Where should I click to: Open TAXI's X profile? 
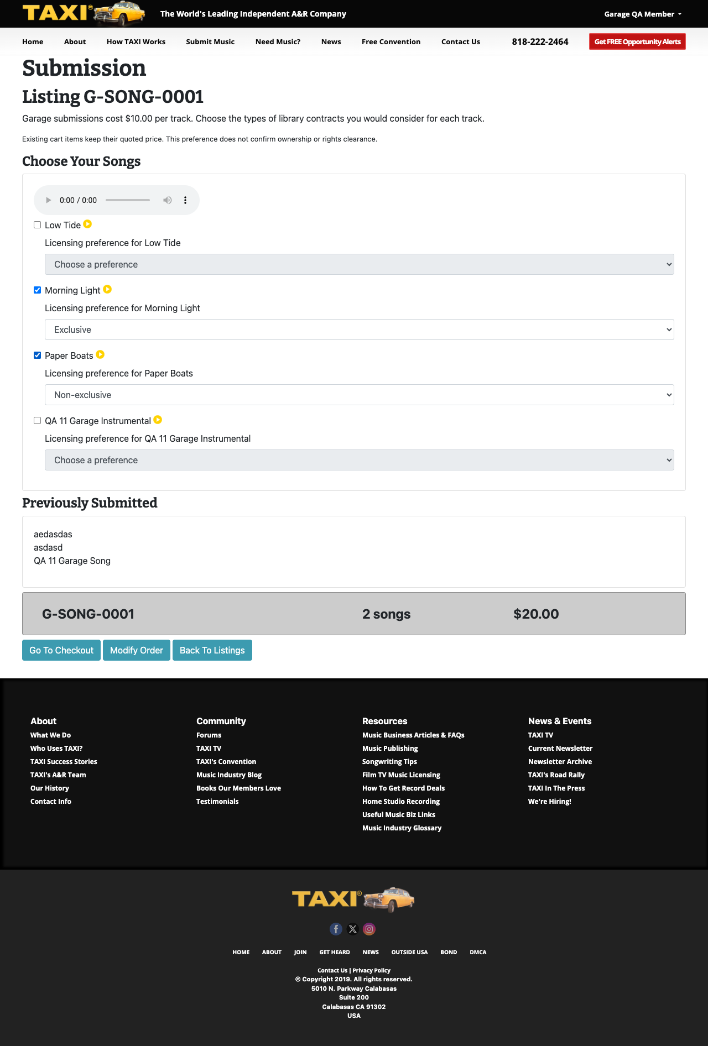(x=353, y=929)
